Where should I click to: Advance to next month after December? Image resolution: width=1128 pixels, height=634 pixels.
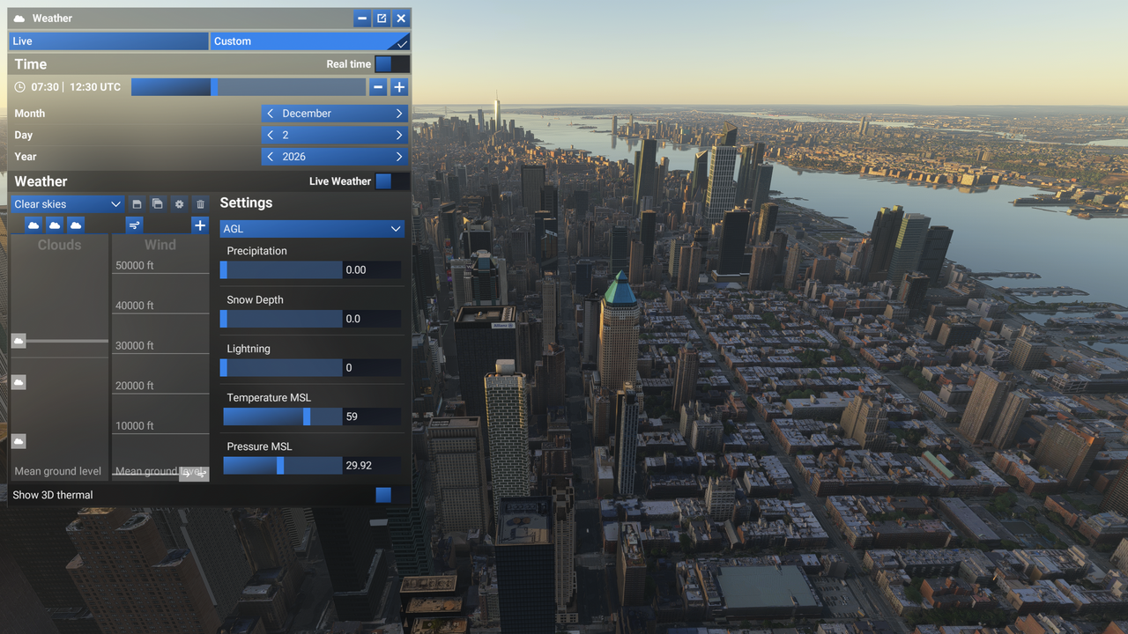pos(399,114)
